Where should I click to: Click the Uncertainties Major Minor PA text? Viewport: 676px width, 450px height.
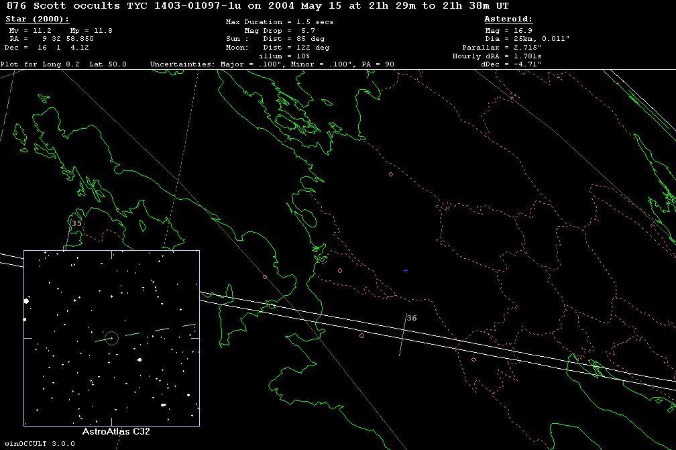click(272, 64)
